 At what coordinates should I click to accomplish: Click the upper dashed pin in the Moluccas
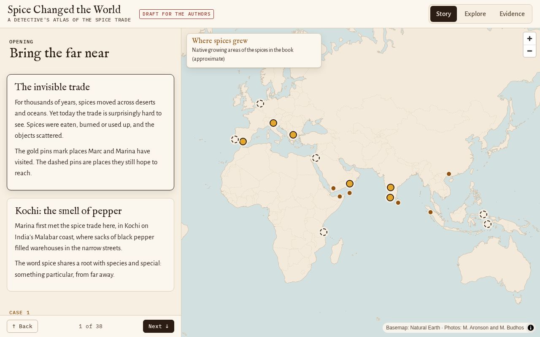(x=483, y=215)
